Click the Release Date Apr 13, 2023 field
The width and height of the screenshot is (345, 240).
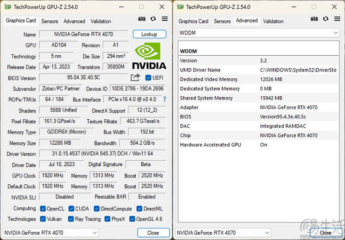[x=56, y=67]
